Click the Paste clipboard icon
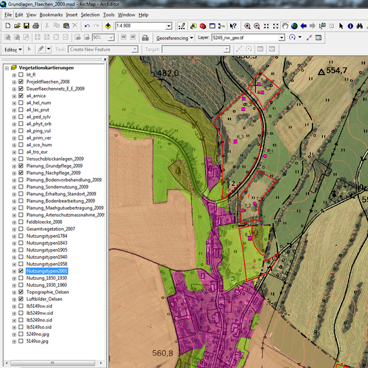The height and width of the screenshot is (368, 368). (x=67, y=26)
